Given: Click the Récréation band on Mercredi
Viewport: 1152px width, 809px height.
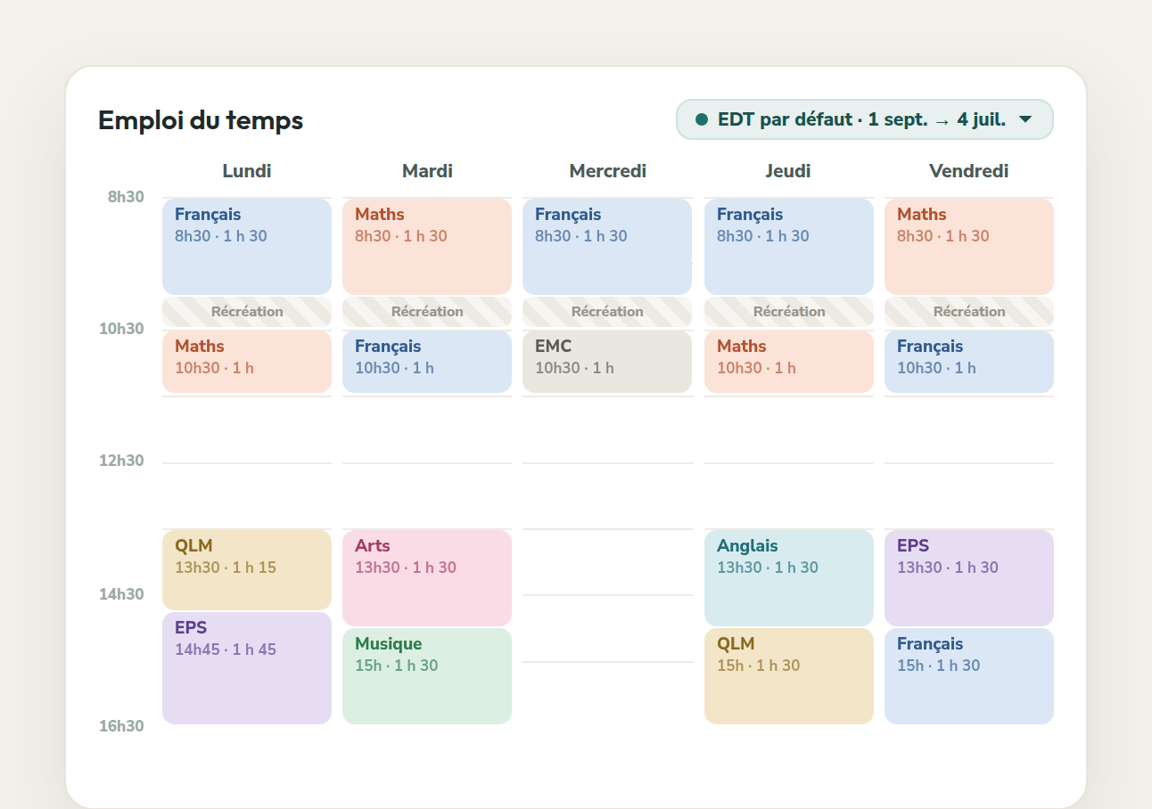Looking at the screenshot, I should (x=607, y=312).
